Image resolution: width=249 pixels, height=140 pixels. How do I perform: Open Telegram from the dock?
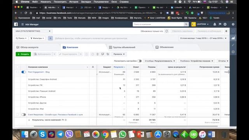(x=60, y=134)
